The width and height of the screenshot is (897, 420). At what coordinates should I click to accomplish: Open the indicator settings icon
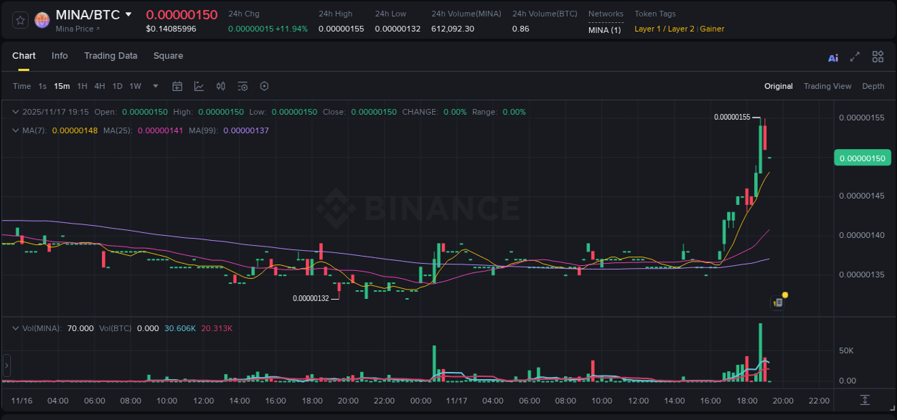click(x=242, y=85)
